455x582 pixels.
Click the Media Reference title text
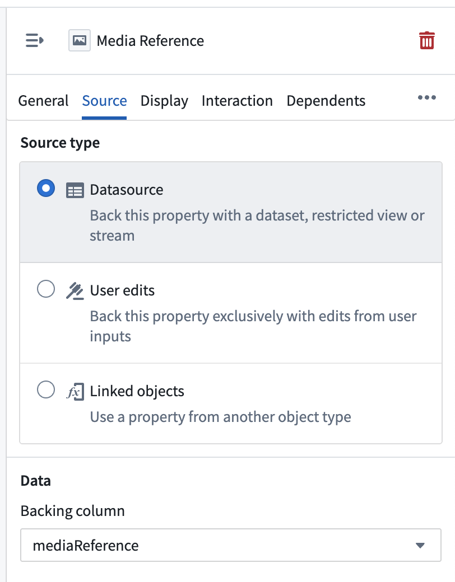(x=150, y=41)
